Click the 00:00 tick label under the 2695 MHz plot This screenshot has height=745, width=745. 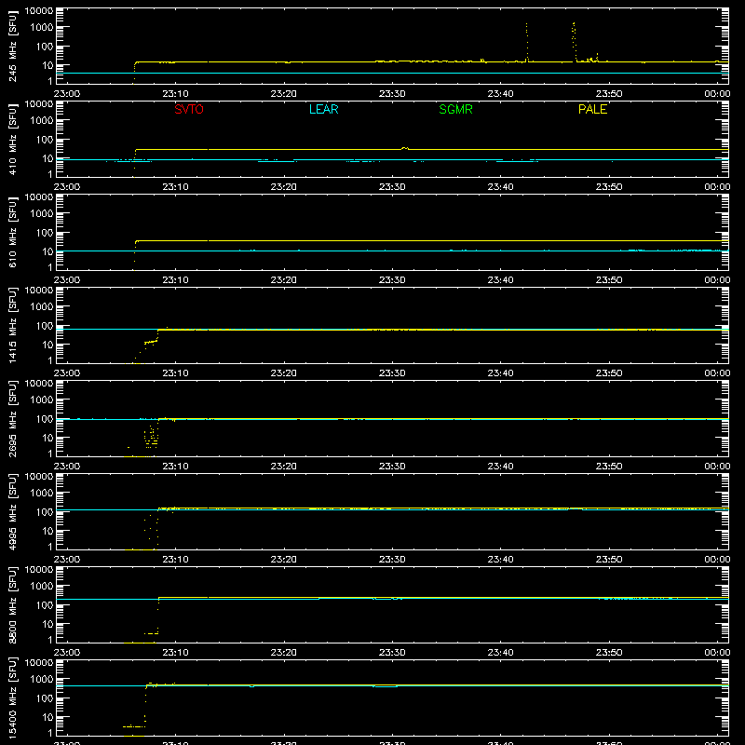click(x=717, y=467)
